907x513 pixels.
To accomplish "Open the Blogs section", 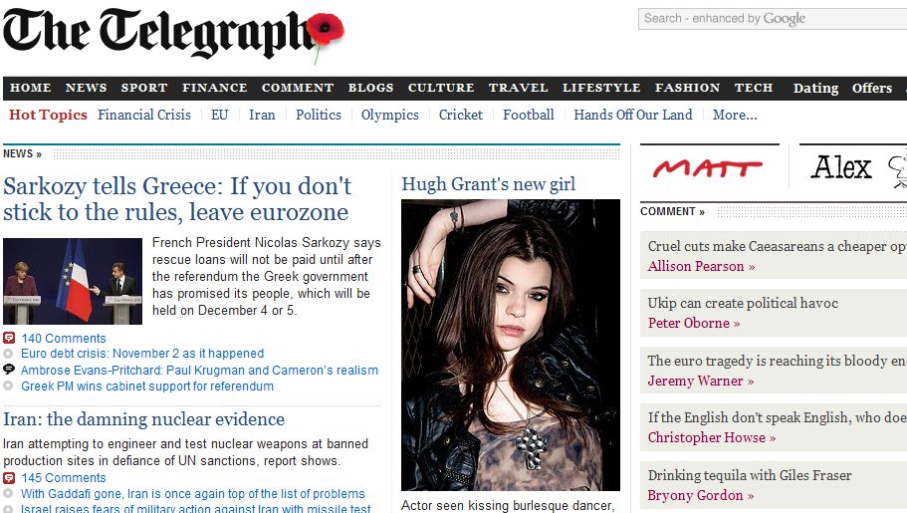I will point(370,88).
